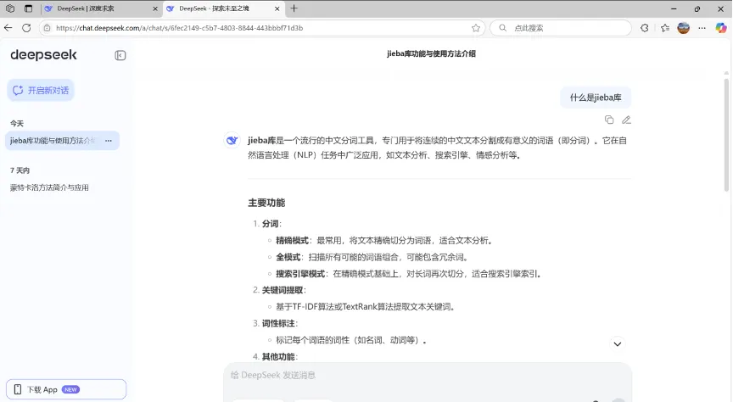Screen dimensions: 733x402
Task: Open the favorites list icon
Action: 665,28
